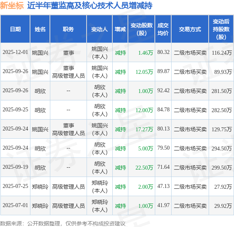Click the 变动后持股数(股) column header
234x227 pixels.
[x=221, y=29]
